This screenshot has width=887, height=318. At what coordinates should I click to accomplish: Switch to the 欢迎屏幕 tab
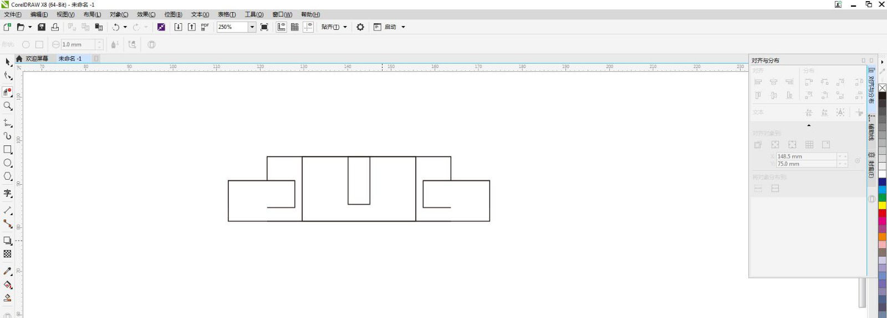pos(37,59)
